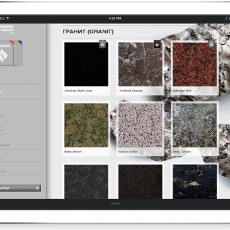This screenshot has height=230, width=230.
Task: Open the bottom-row black granite with gold veins
Action: [195, 181]
